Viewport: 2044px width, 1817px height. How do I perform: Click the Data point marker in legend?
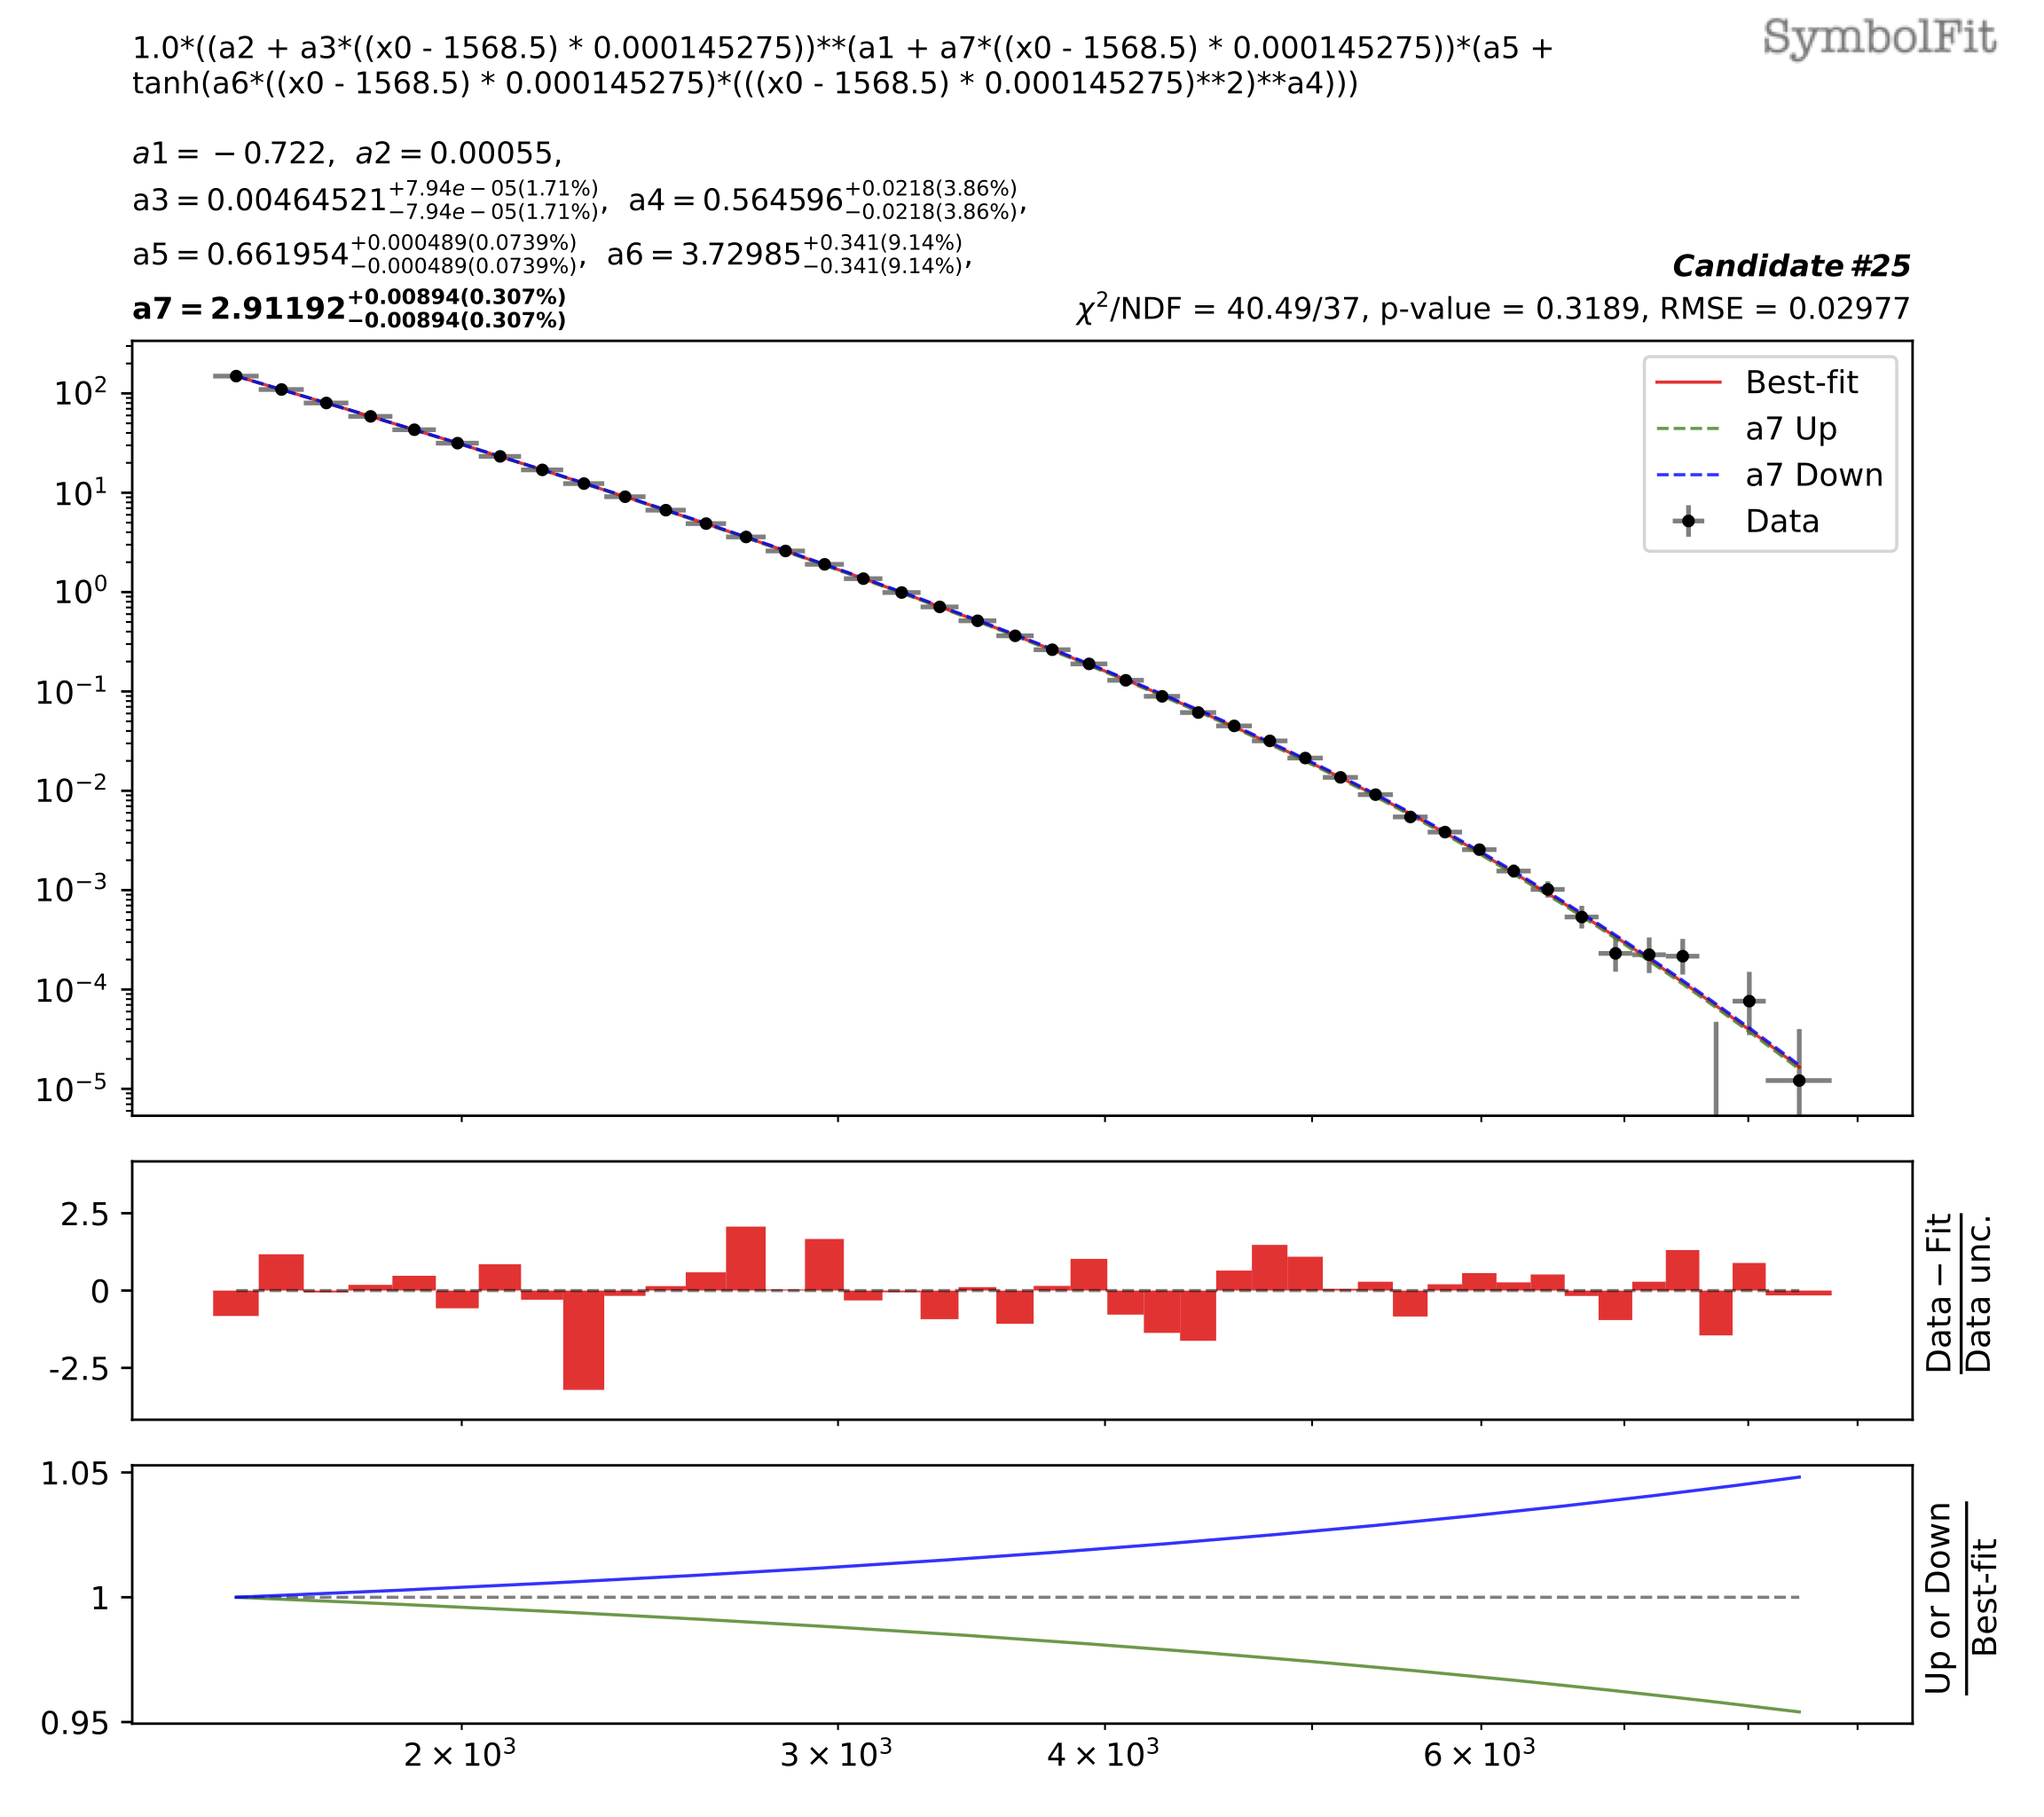[x=1688, y=521]
